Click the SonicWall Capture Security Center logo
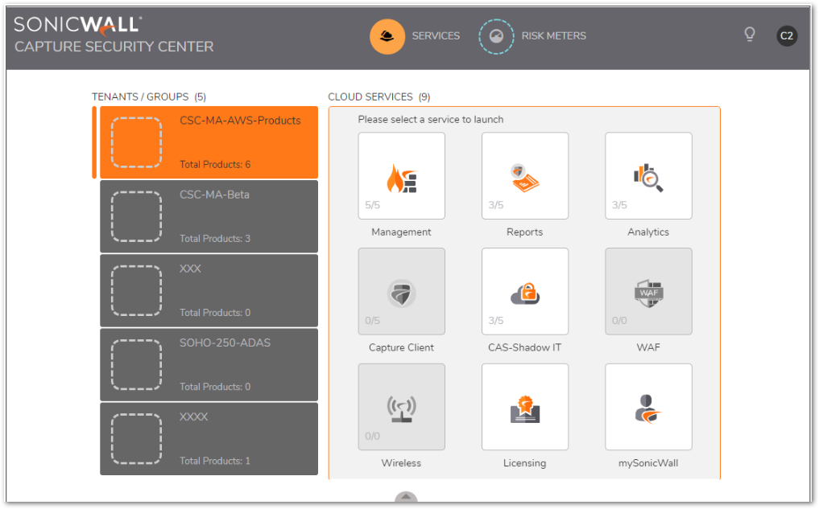 click(x=114, y=35)
